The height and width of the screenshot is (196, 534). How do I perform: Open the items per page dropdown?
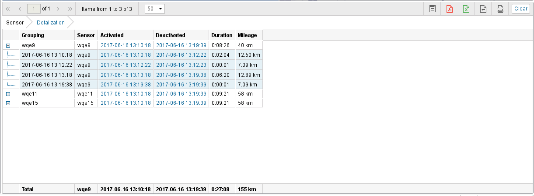pos(154,9)
